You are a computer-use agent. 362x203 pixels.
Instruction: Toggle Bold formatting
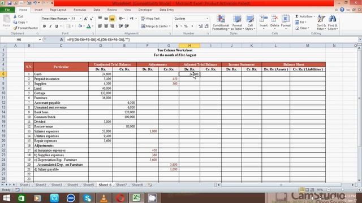coord(44,27)
